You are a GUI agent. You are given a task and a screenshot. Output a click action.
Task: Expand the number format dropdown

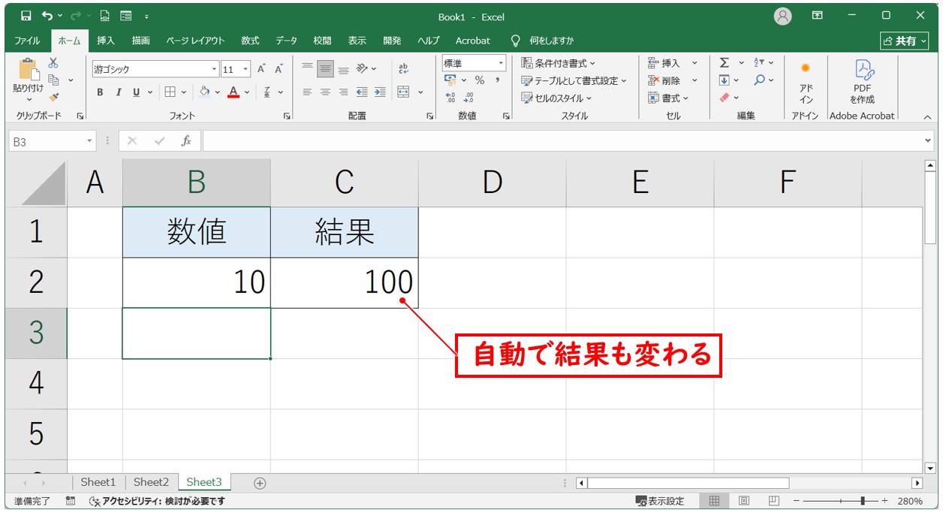[500, 63]
